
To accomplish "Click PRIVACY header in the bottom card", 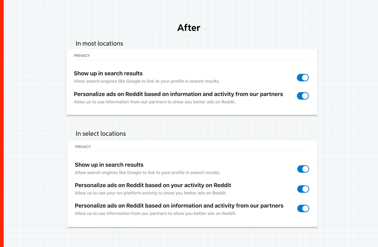I will click(83, 147).
